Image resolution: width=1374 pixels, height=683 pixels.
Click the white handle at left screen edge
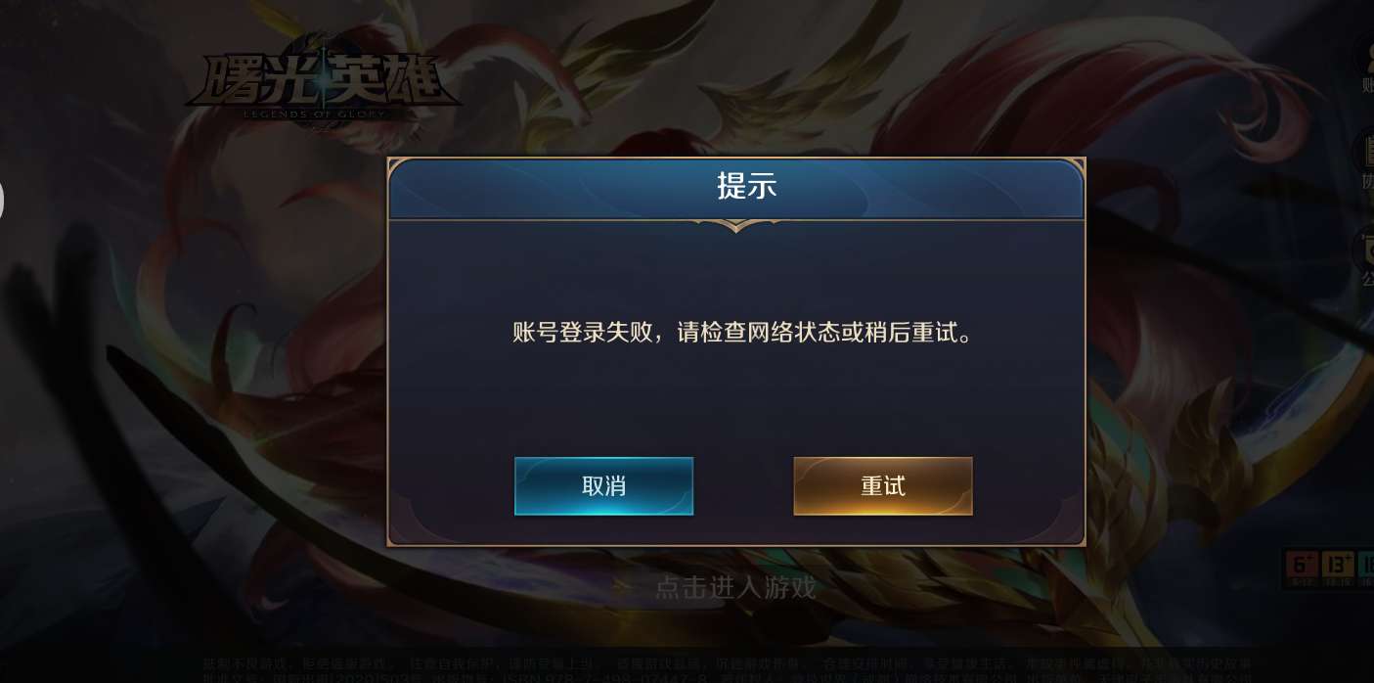click(2, 201)
